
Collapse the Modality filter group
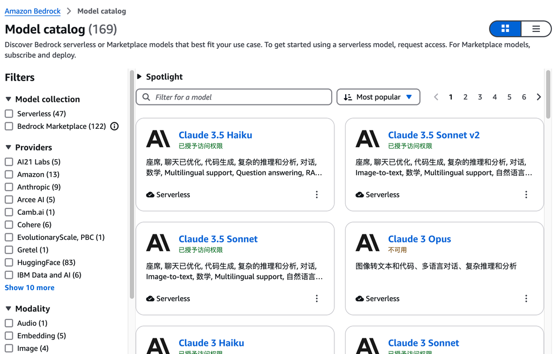coord(9,309)
